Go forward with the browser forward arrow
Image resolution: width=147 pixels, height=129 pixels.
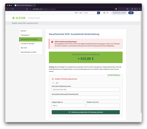tap(10, 9)
